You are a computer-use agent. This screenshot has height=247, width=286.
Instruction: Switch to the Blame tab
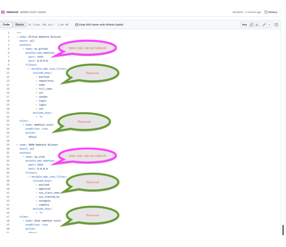click(19, 25)
